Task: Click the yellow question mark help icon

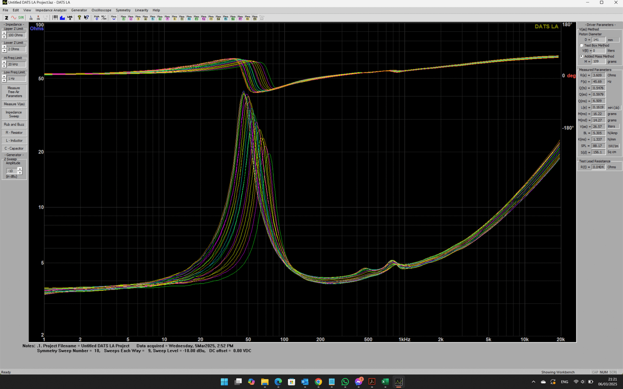Action: [x=79, y=18]
